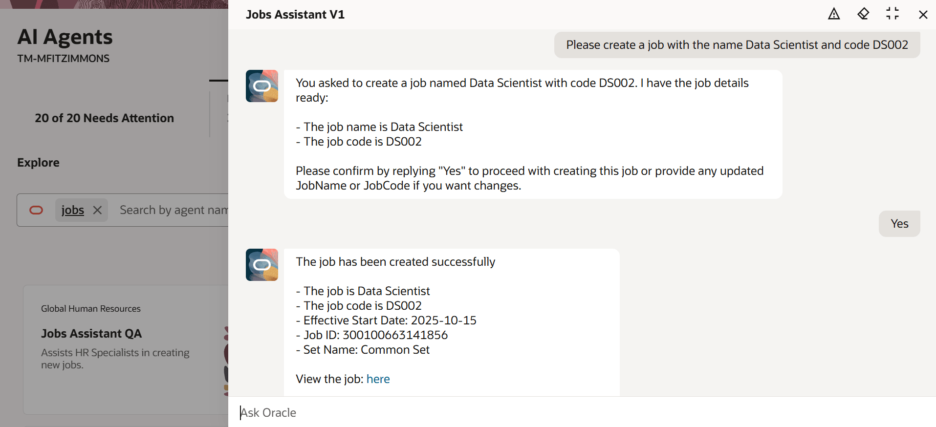Click the Explore section heading
Screen dimensions: 936x427
pos(38,162)
